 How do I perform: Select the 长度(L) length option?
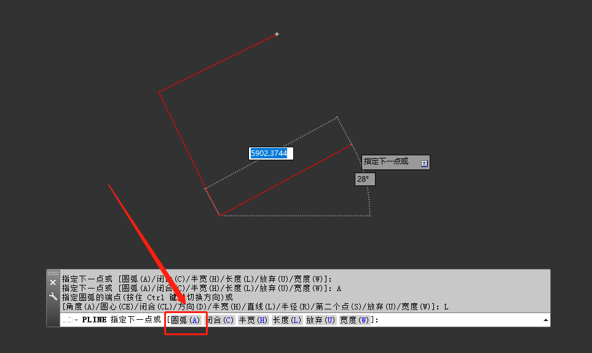point(287,320)
